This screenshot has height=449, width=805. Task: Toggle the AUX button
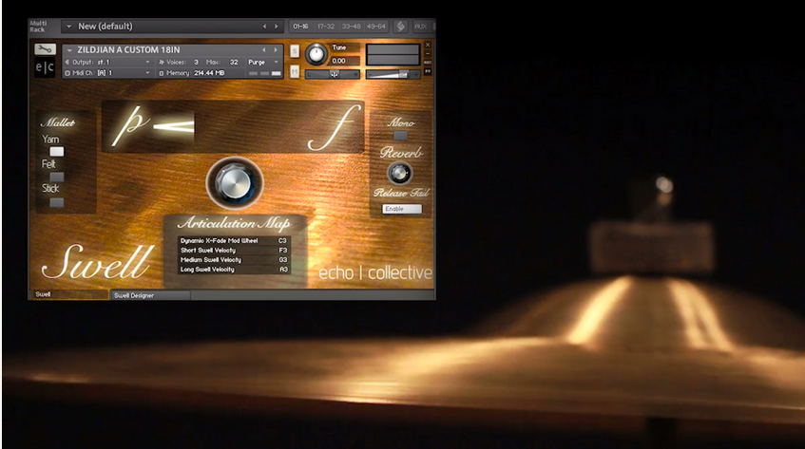coord(420,27)
